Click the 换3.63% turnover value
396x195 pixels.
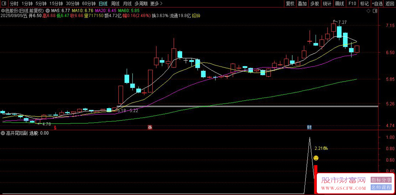[x=160, y=16]
